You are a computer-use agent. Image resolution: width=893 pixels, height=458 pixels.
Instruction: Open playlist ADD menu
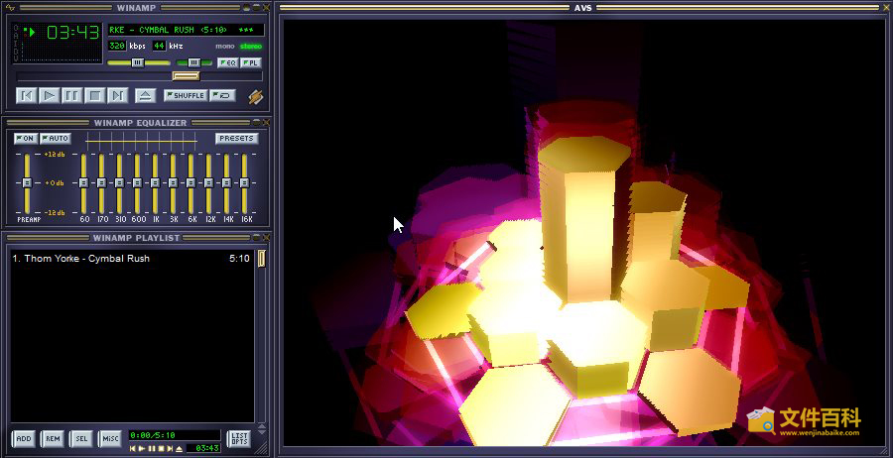point(24,438)
